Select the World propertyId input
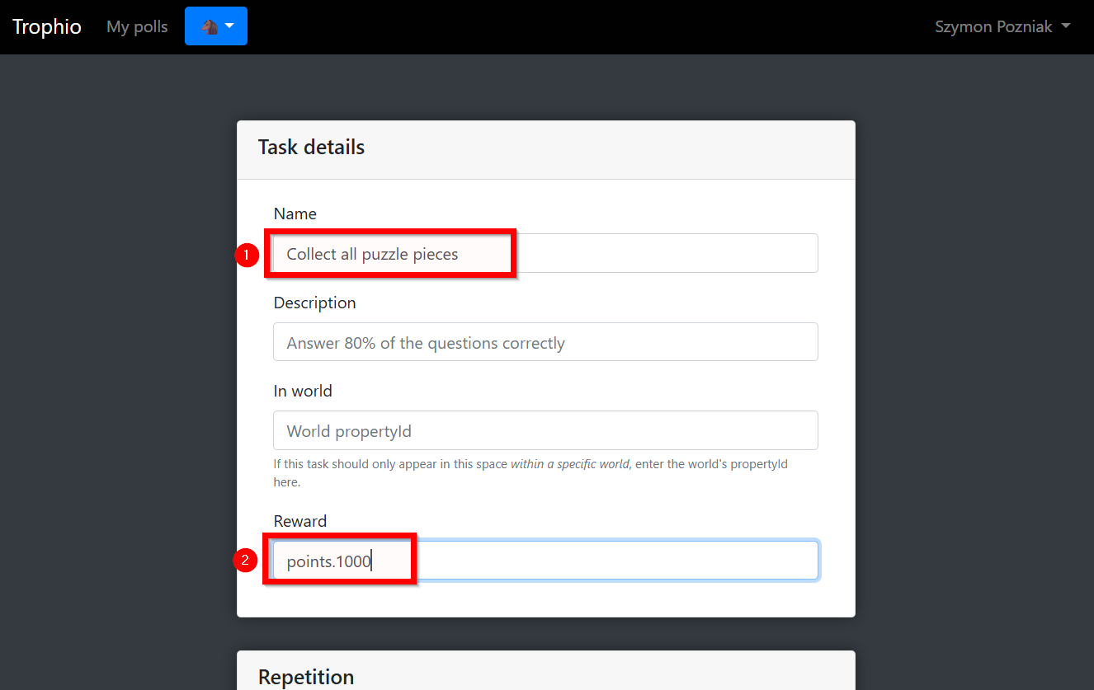1094x690 pixels. [x=545, y=430]
